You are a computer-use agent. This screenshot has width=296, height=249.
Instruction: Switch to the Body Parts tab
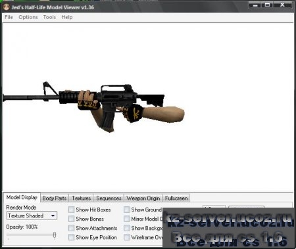(55, 198)
